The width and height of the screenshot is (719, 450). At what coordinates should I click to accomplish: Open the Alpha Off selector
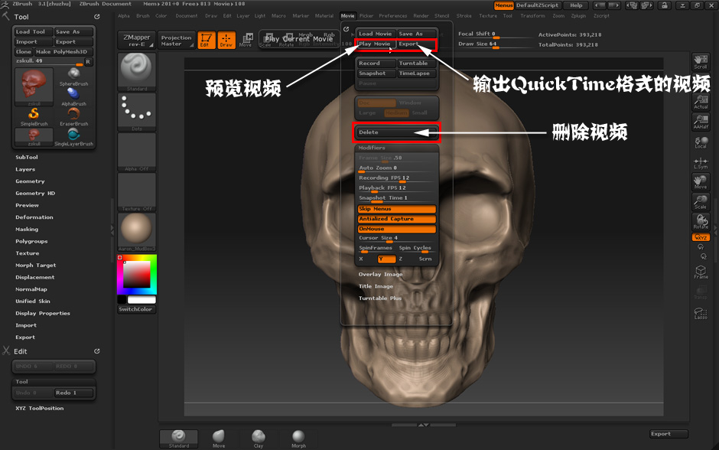point(137,152)
